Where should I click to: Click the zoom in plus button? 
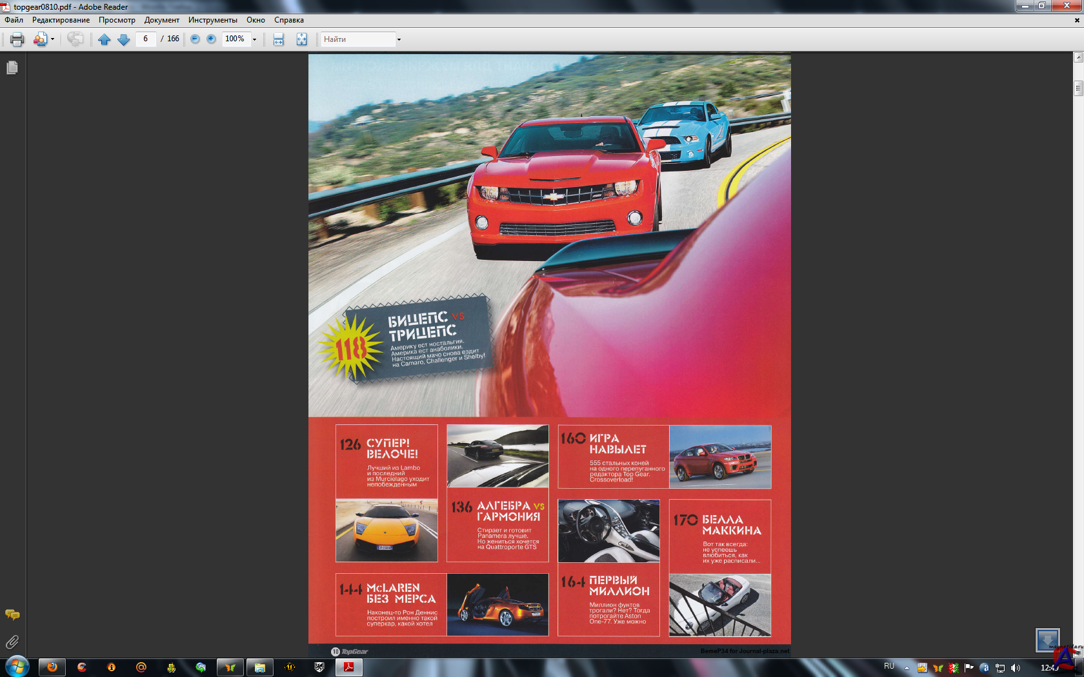211,39
